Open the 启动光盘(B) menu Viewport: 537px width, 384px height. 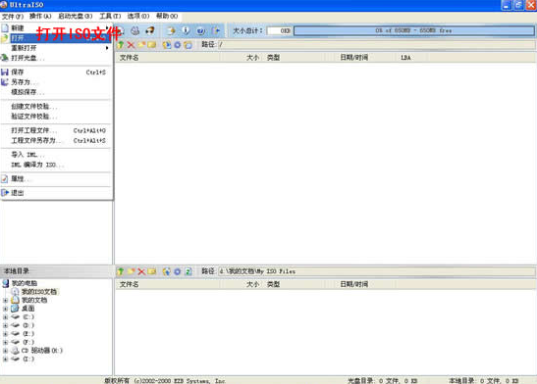point(75,16)
